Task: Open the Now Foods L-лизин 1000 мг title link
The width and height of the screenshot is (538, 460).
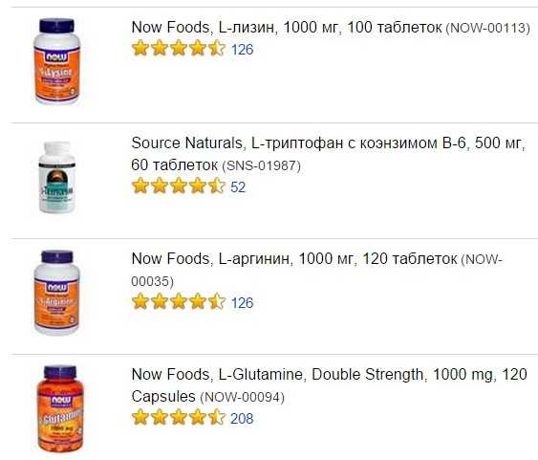Action: coord(287,28)
